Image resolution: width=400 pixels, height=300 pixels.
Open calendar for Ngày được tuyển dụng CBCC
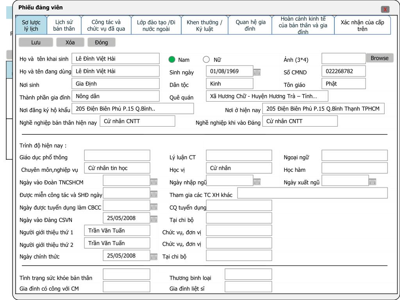pos(154,207)
